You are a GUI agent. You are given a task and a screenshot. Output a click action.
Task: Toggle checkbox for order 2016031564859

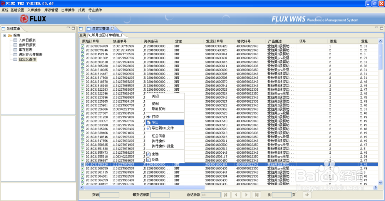[82, 180]
